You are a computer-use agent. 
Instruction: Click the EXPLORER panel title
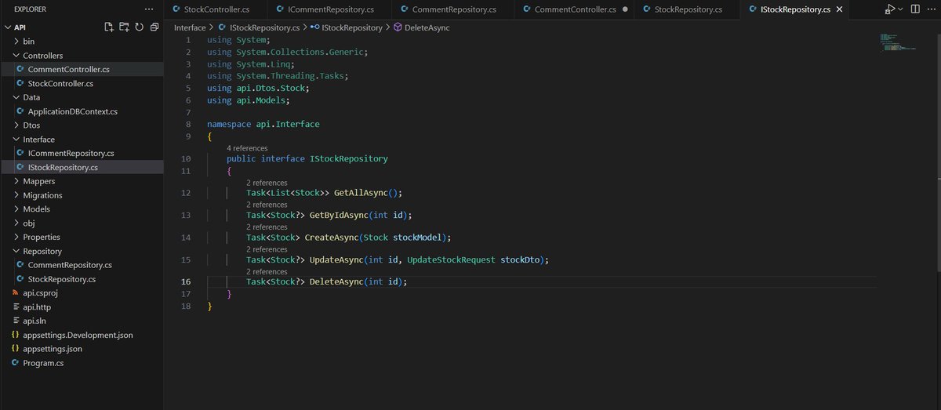tap(31, 9)
